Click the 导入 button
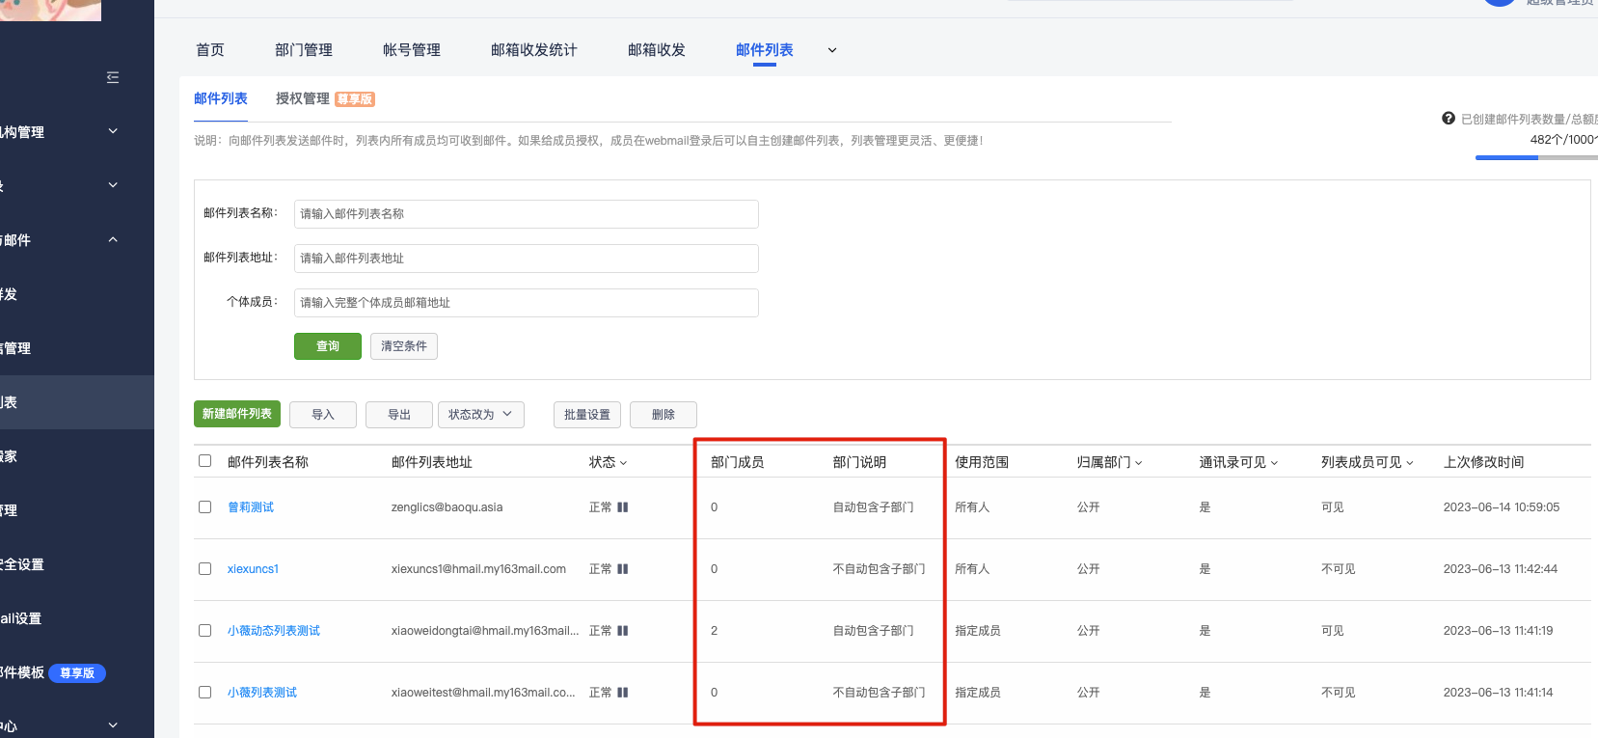 (323, 415)
